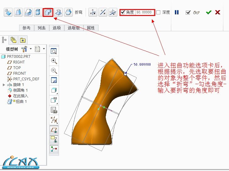Toggle the annotation display icon
The height and width of the screenshot is (171, 229).
[x=54, y=139]
